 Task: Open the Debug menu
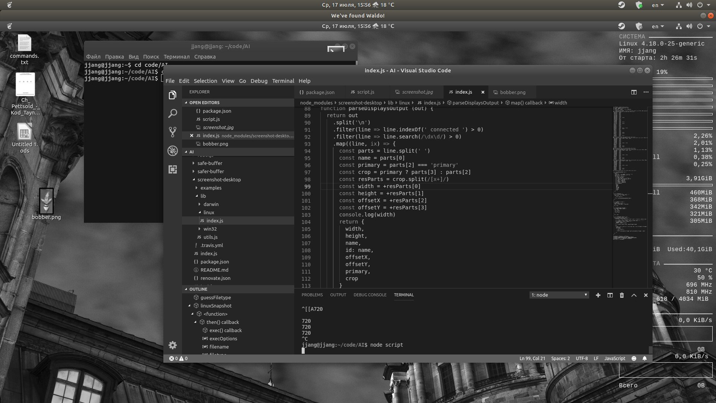point(259,81)
